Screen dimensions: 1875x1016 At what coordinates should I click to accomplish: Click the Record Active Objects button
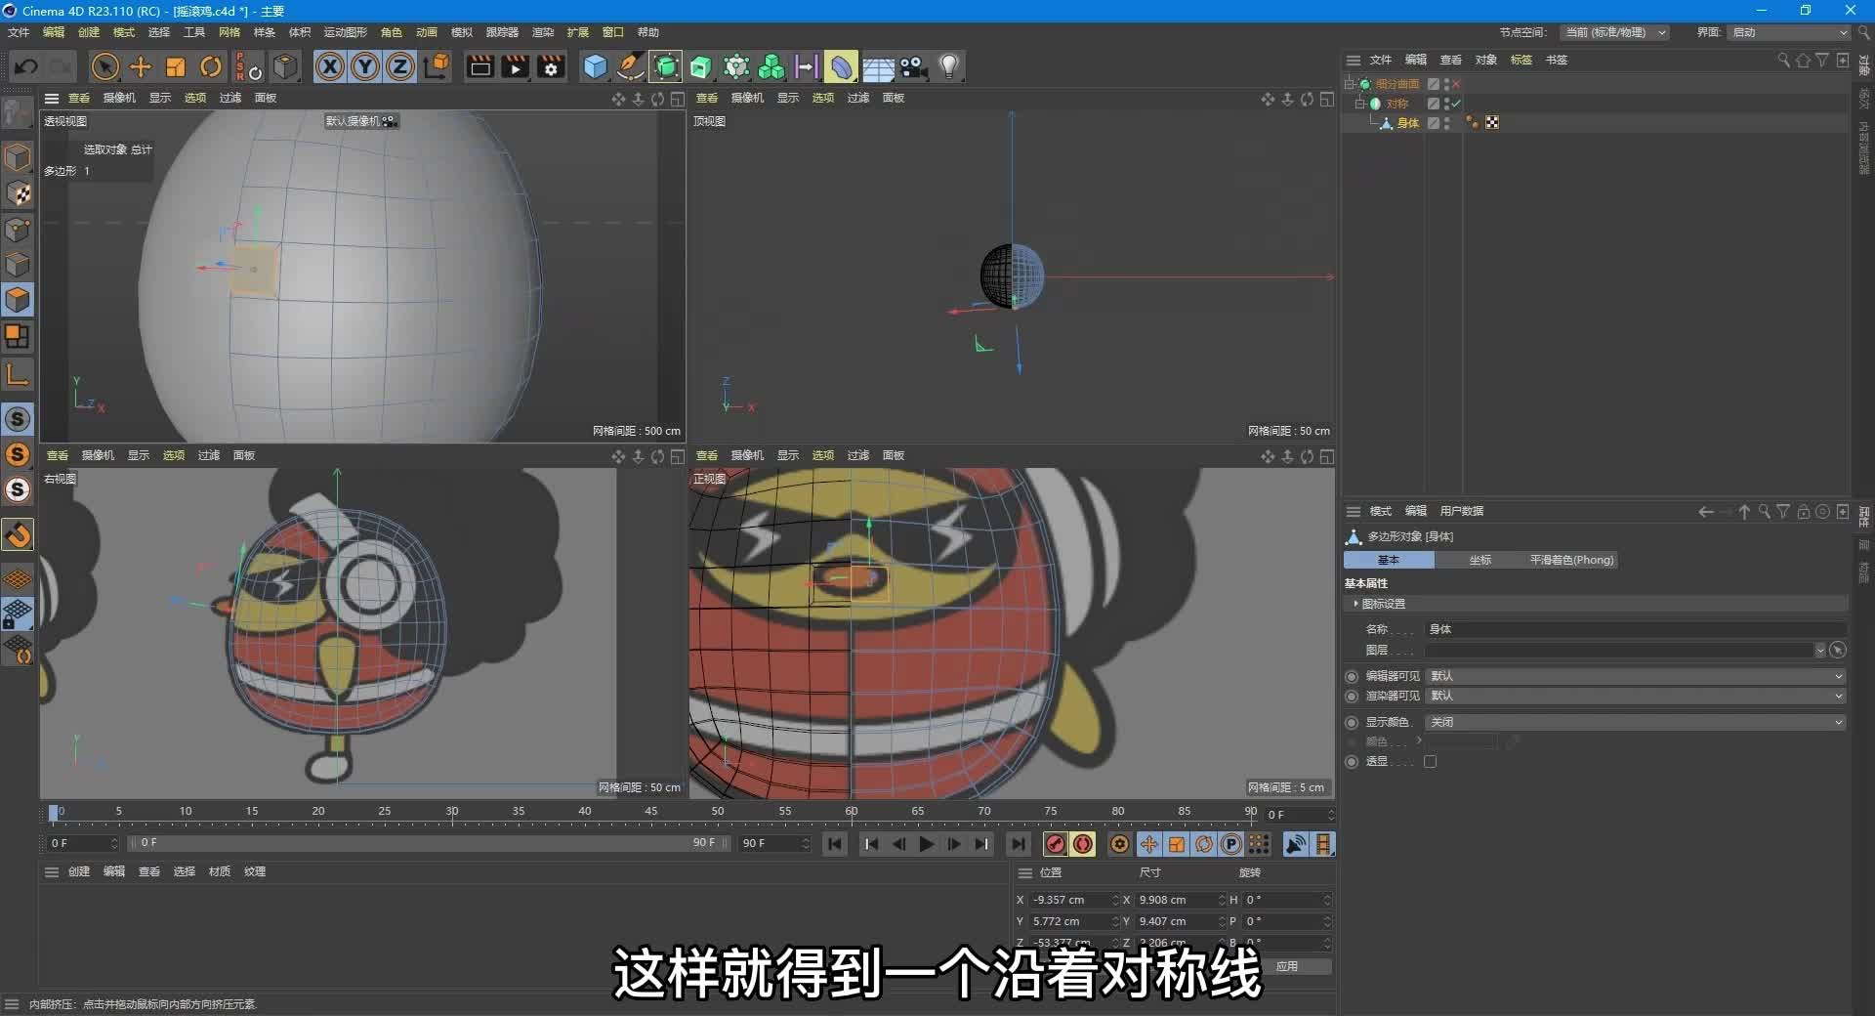(x=1056, y=844)
